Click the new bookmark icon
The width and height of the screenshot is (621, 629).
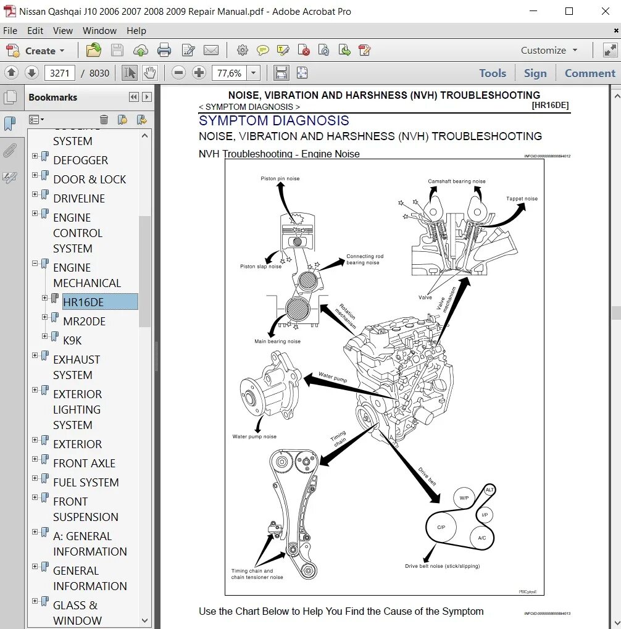122,120
